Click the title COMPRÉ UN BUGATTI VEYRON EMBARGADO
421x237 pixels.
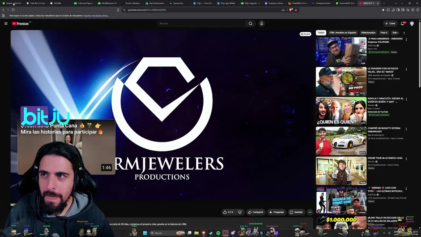tap(384, 130)
